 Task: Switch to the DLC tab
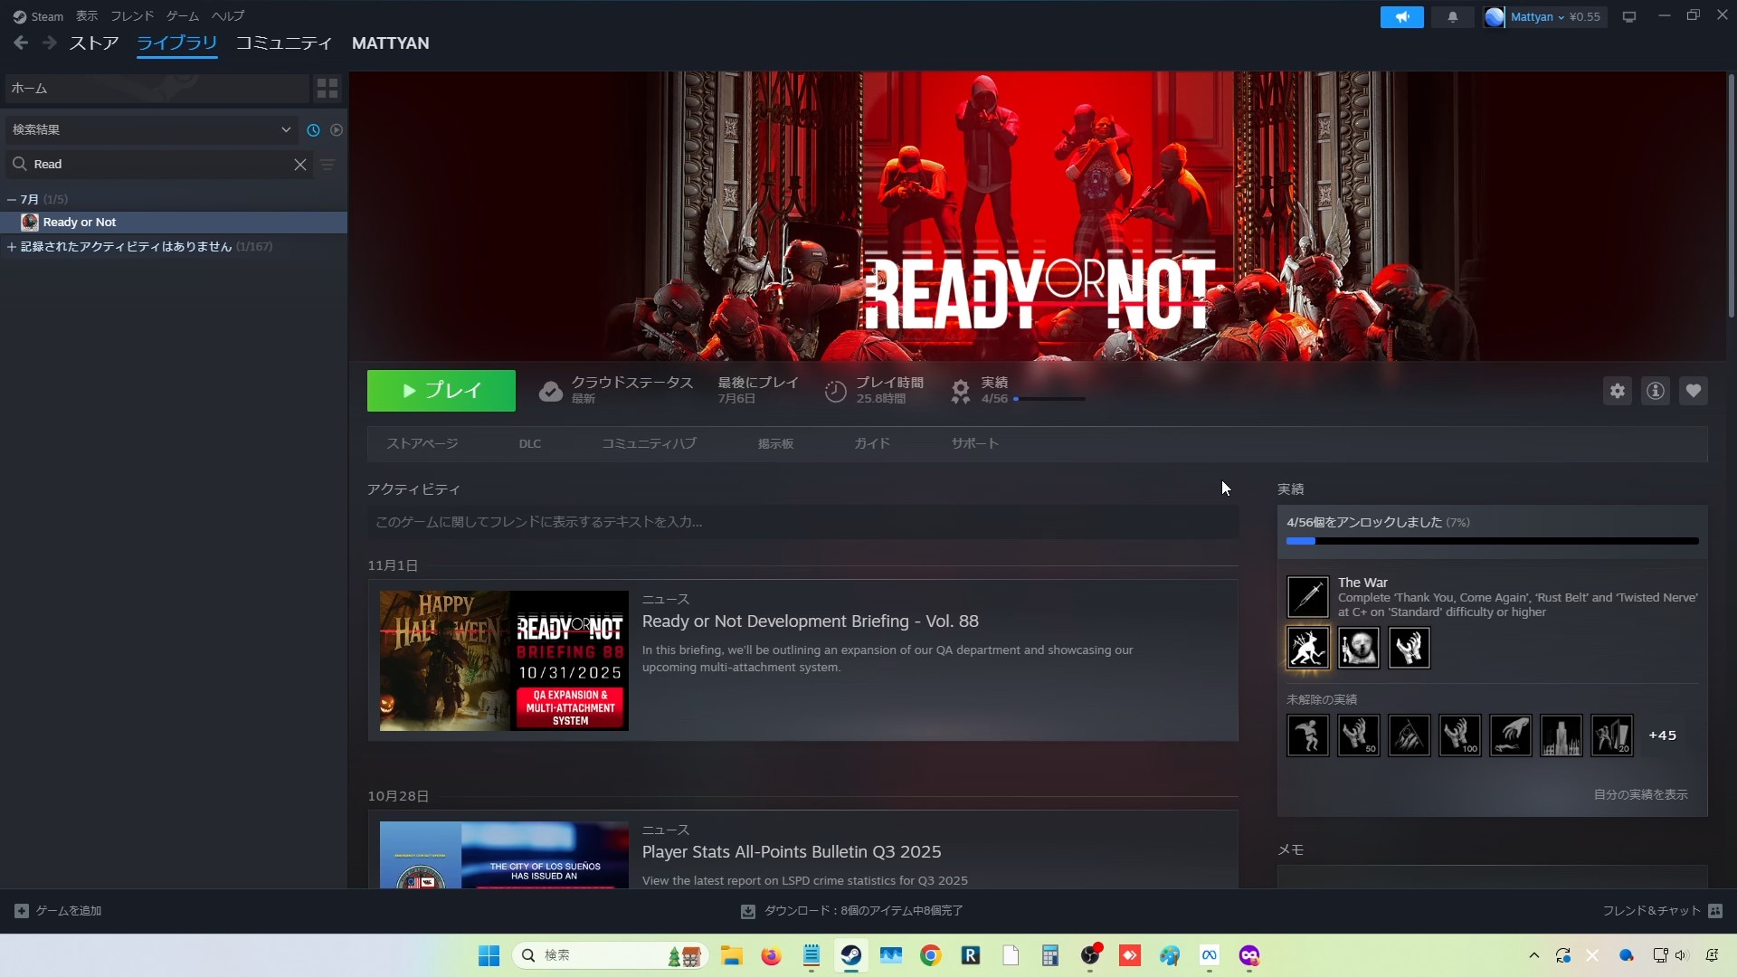pyautogui.click(x=529, y=444)
